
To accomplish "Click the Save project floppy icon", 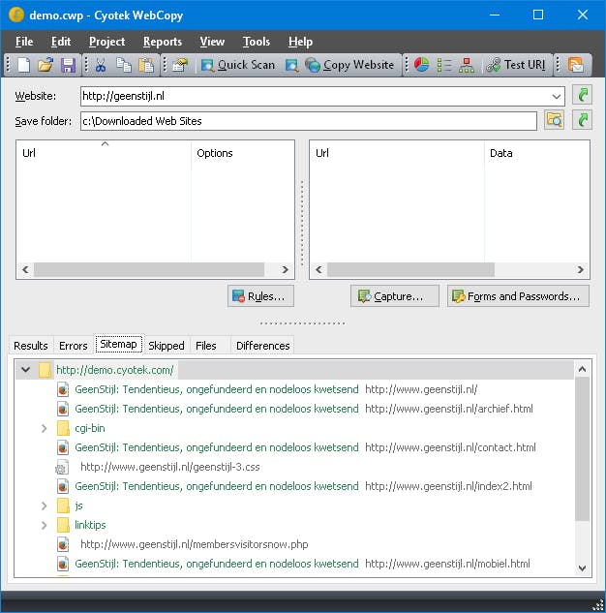I will 68,65.
